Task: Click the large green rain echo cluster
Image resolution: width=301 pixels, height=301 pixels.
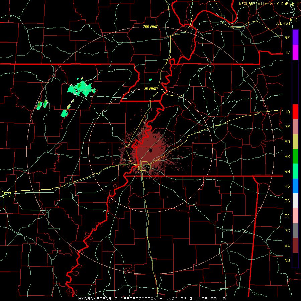Action: coord(81,89)
